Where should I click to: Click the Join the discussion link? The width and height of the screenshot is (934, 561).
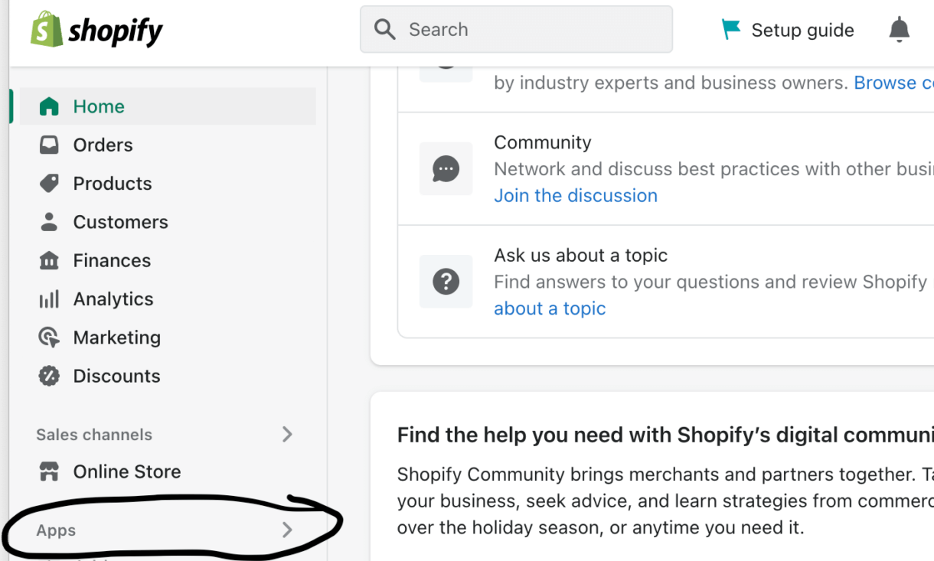click(x=576, y=195)
